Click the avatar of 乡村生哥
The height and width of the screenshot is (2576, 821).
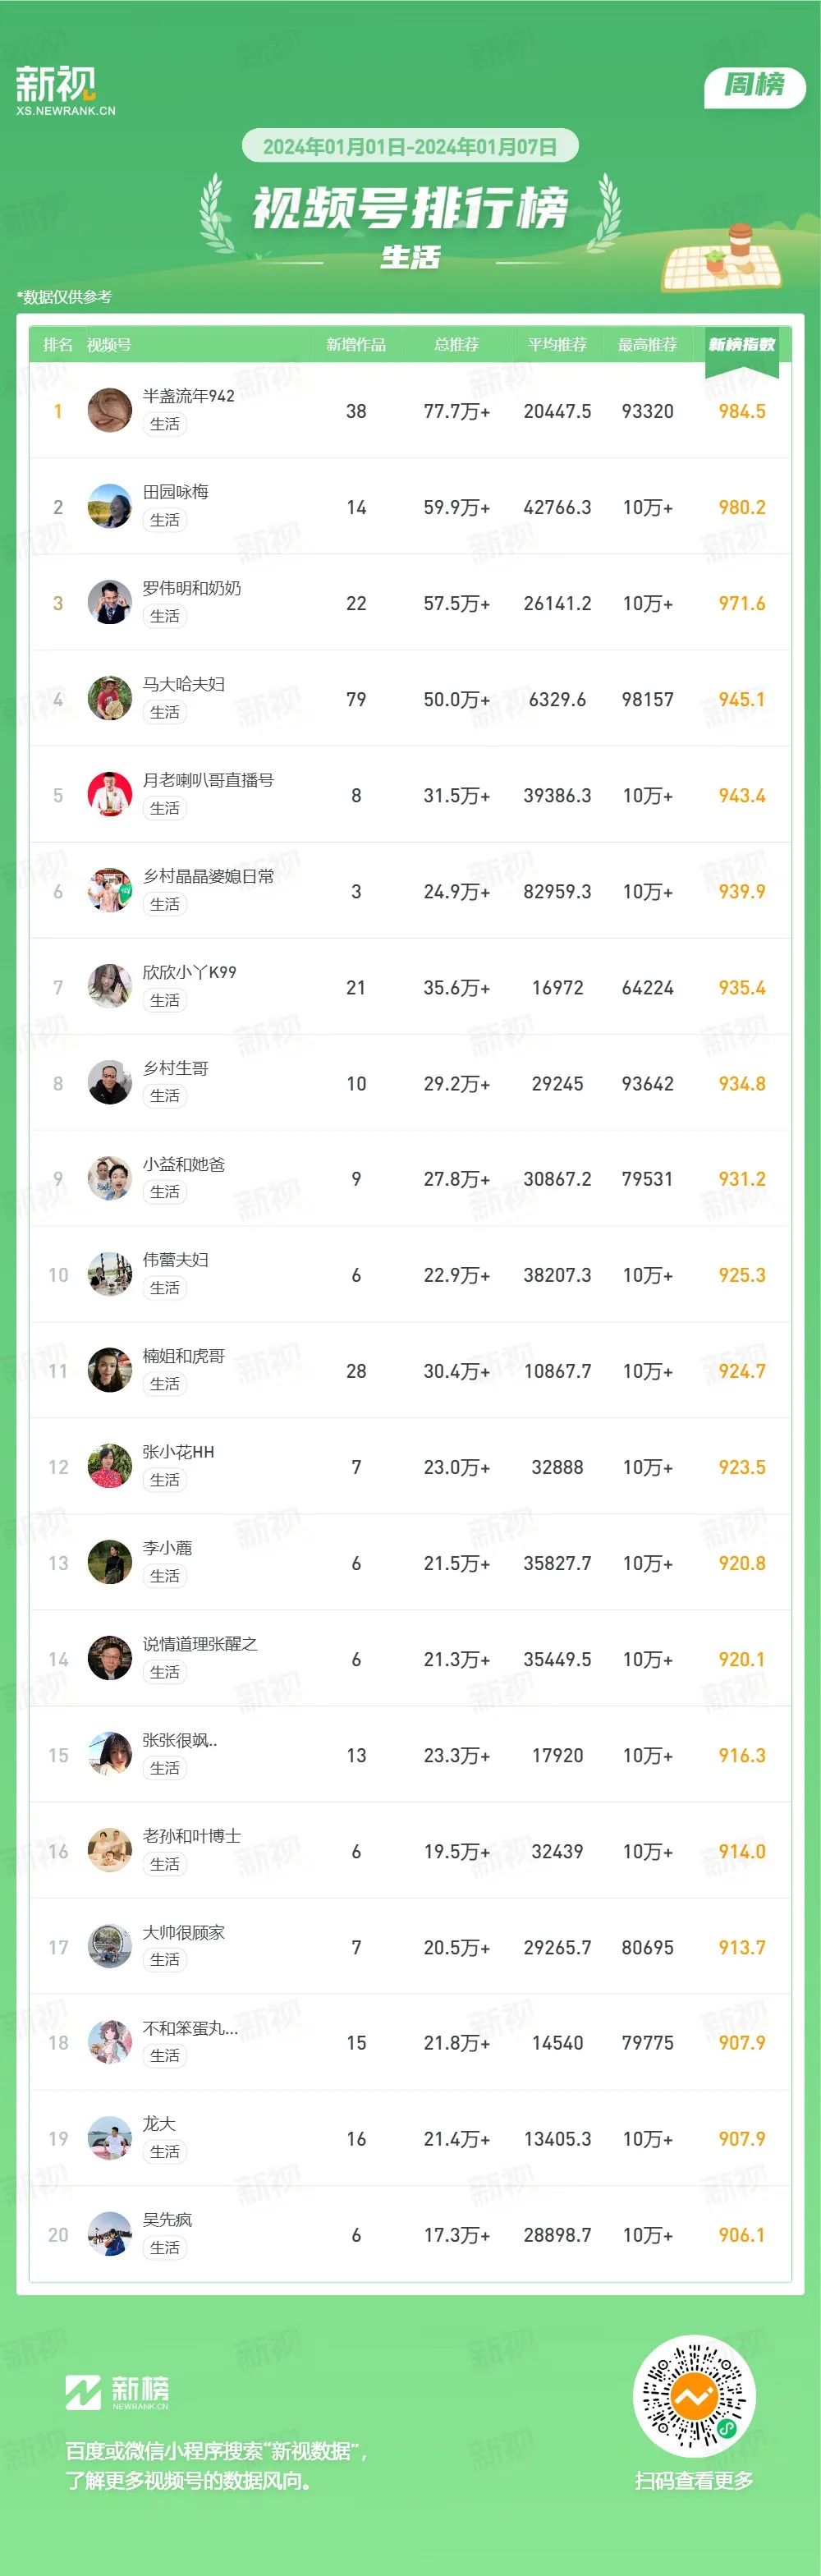(x=110, y=1082)
